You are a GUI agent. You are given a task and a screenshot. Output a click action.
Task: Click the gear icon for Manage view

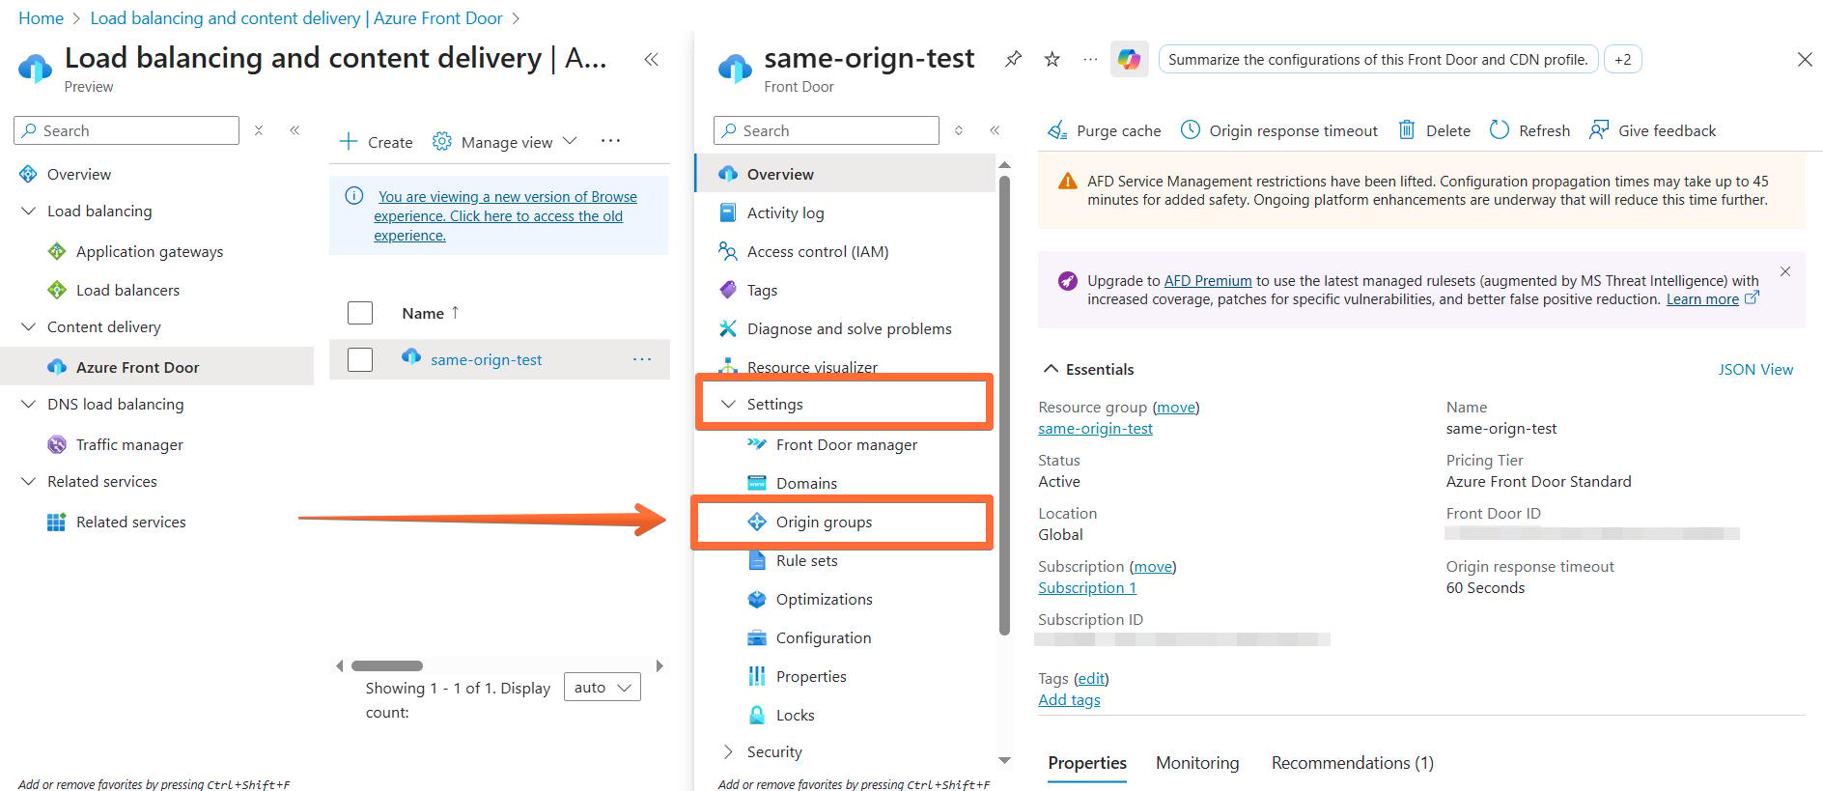441,141
